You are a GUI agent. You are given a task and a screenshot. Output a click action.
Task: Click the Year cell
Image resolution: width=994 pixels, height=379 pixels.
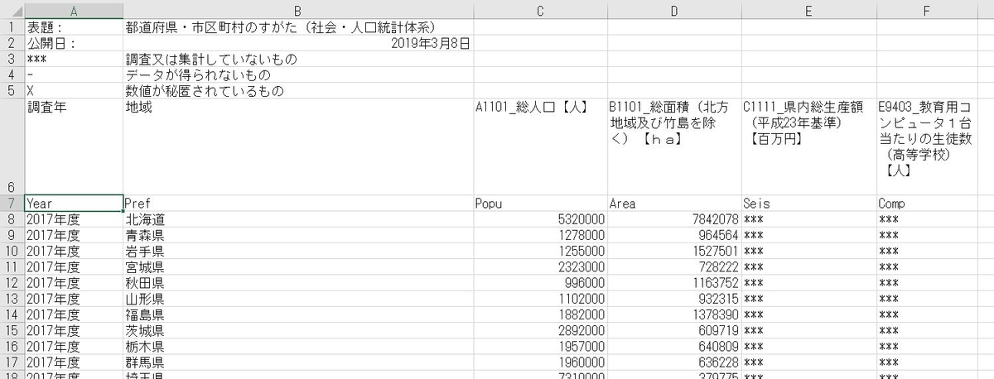[x=74, y=204]
